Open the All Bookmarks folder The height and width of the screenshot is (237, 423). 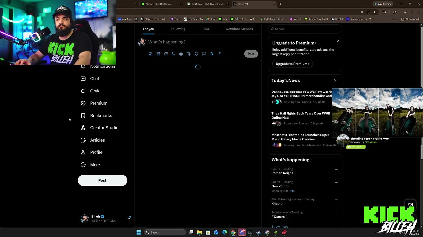point(410,19)
